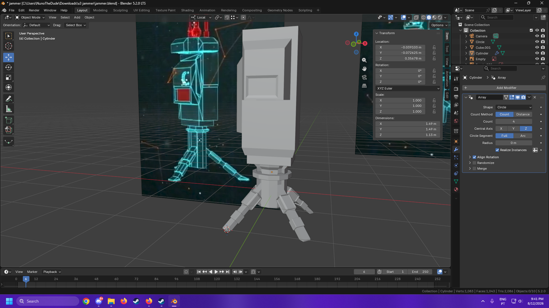Pick the Annotate pencil tool

pos(9,99)
